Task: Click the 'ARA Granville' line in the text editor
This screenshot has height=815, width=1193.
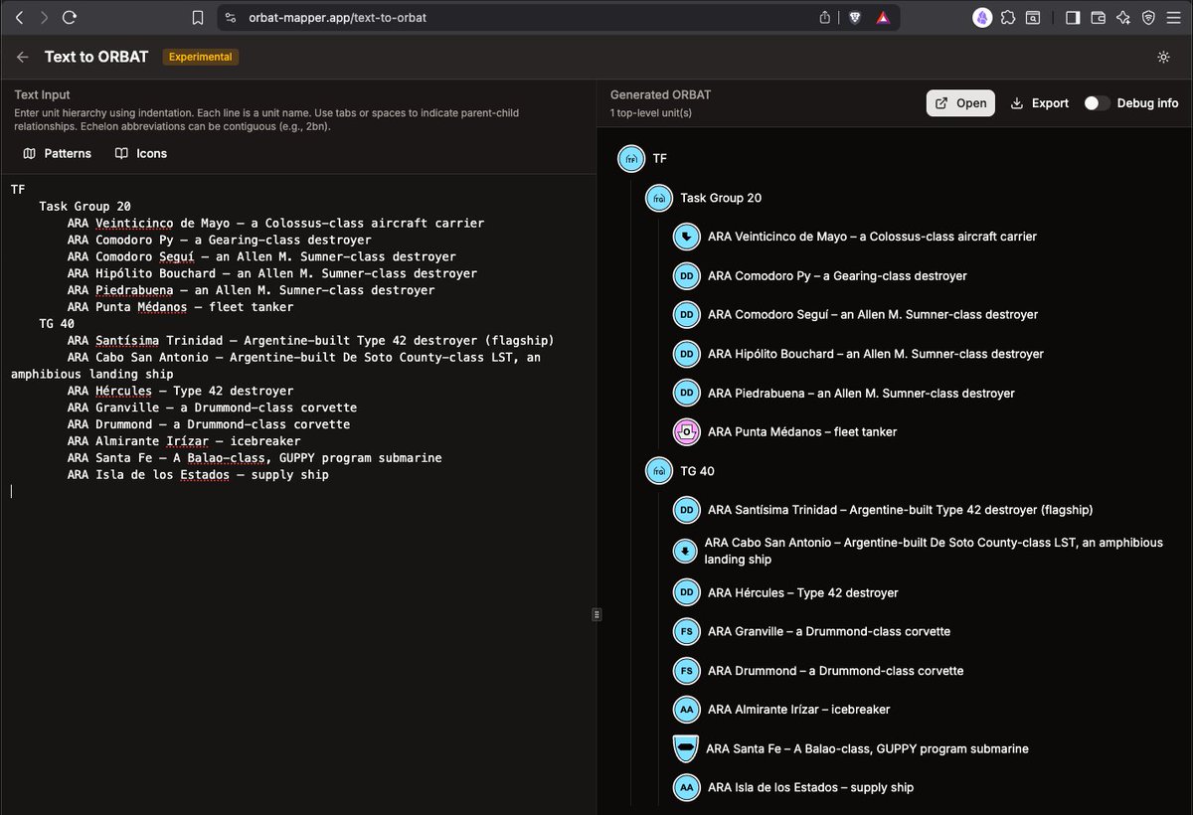Action: [212, 407]
